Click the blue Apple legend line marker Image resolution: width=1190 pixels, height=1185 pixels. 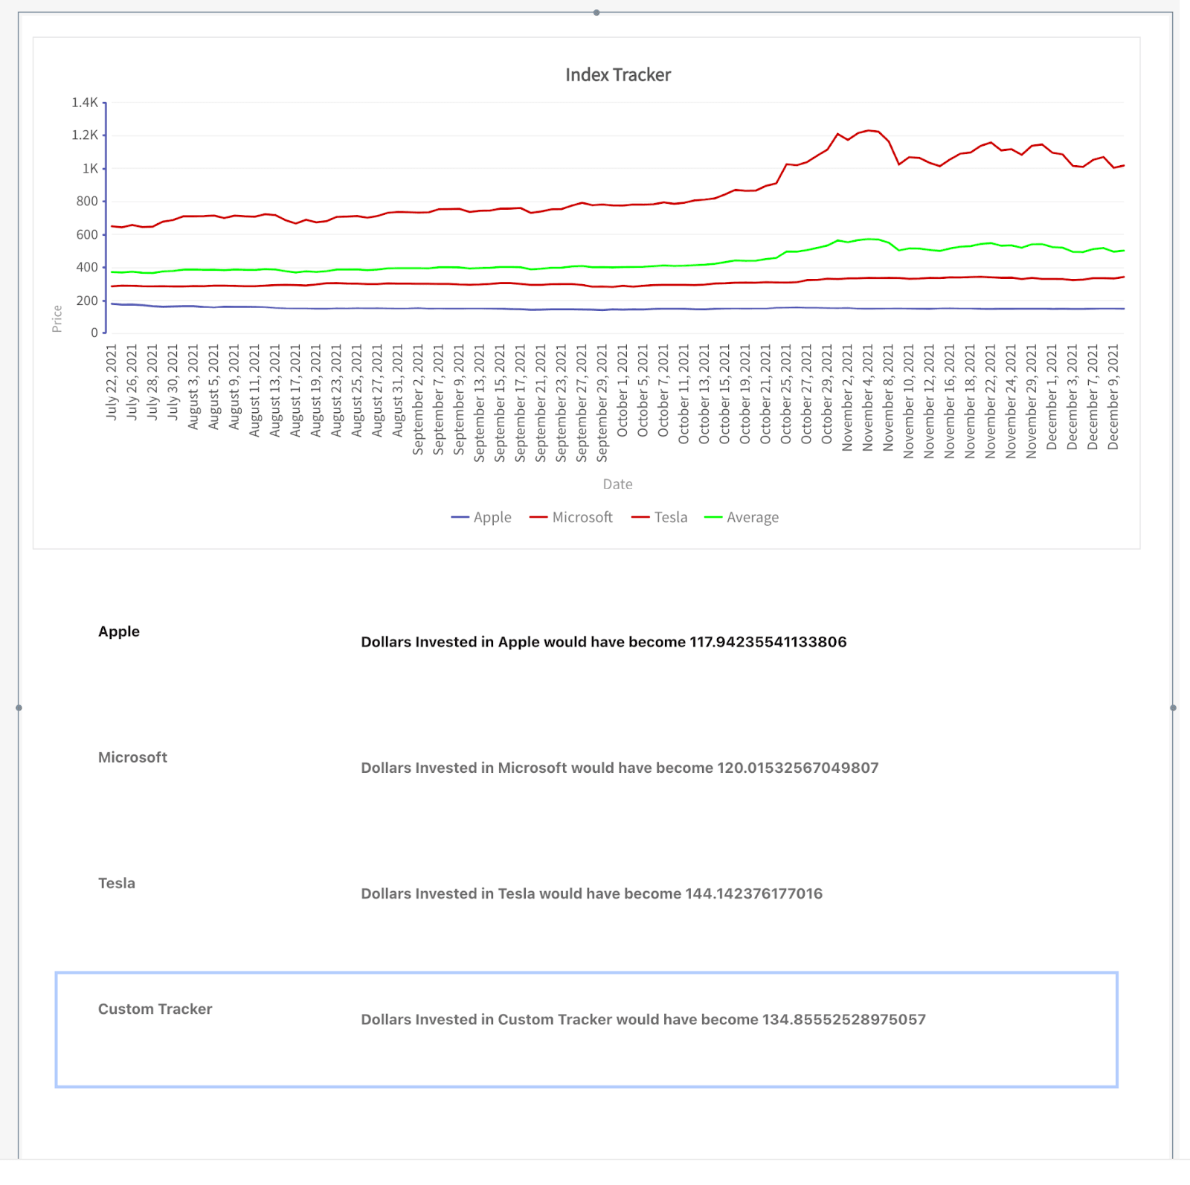[x=460, y=517]
